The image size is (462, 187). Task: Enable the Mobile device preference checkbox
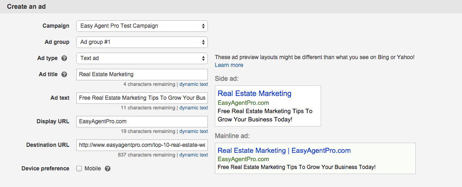(79, 169)
